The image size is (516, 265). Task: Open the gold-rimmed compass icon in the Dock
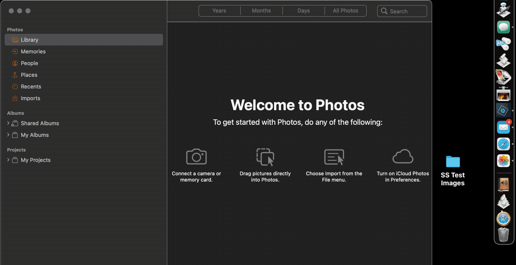tap(503, 219)
